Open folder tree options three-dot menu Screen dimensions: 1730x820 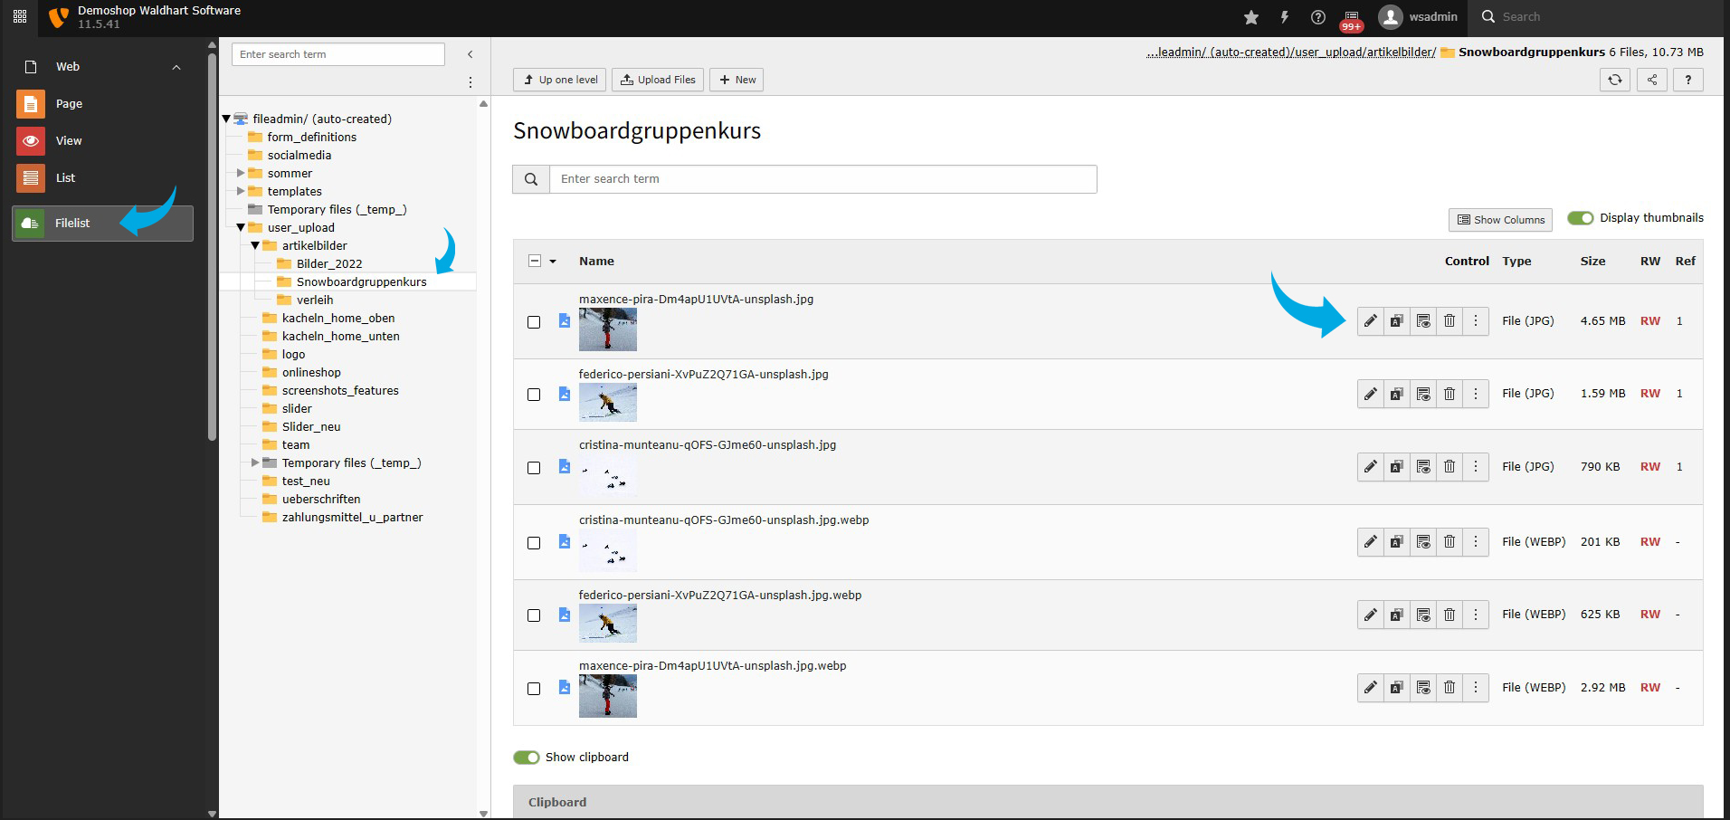pyautogui.click(x=471, y=82)
